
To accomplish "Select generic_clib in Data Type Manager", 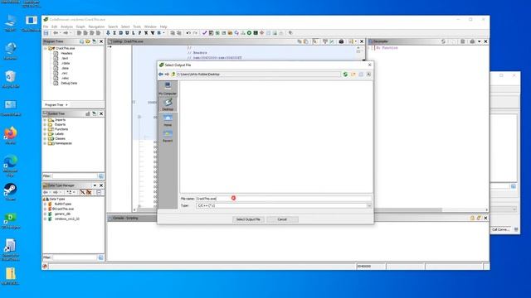I will click(x=63, y=214).
